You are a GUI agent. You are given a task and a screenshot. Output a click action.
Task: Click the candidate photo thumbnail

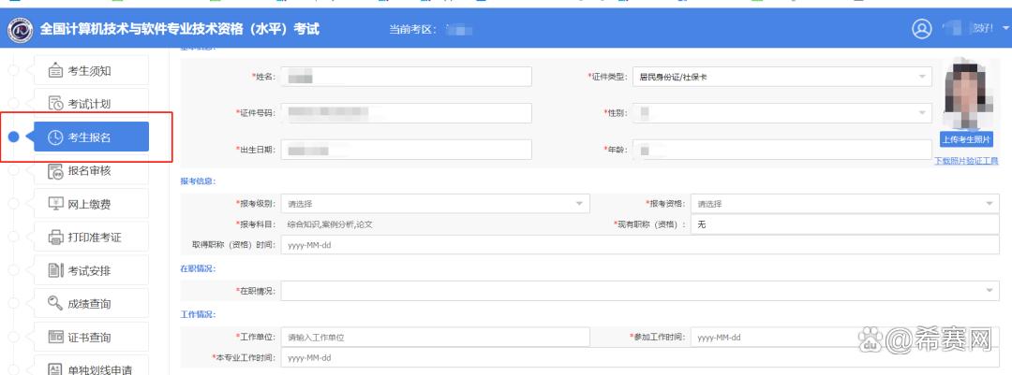click(x=966, y=94)
